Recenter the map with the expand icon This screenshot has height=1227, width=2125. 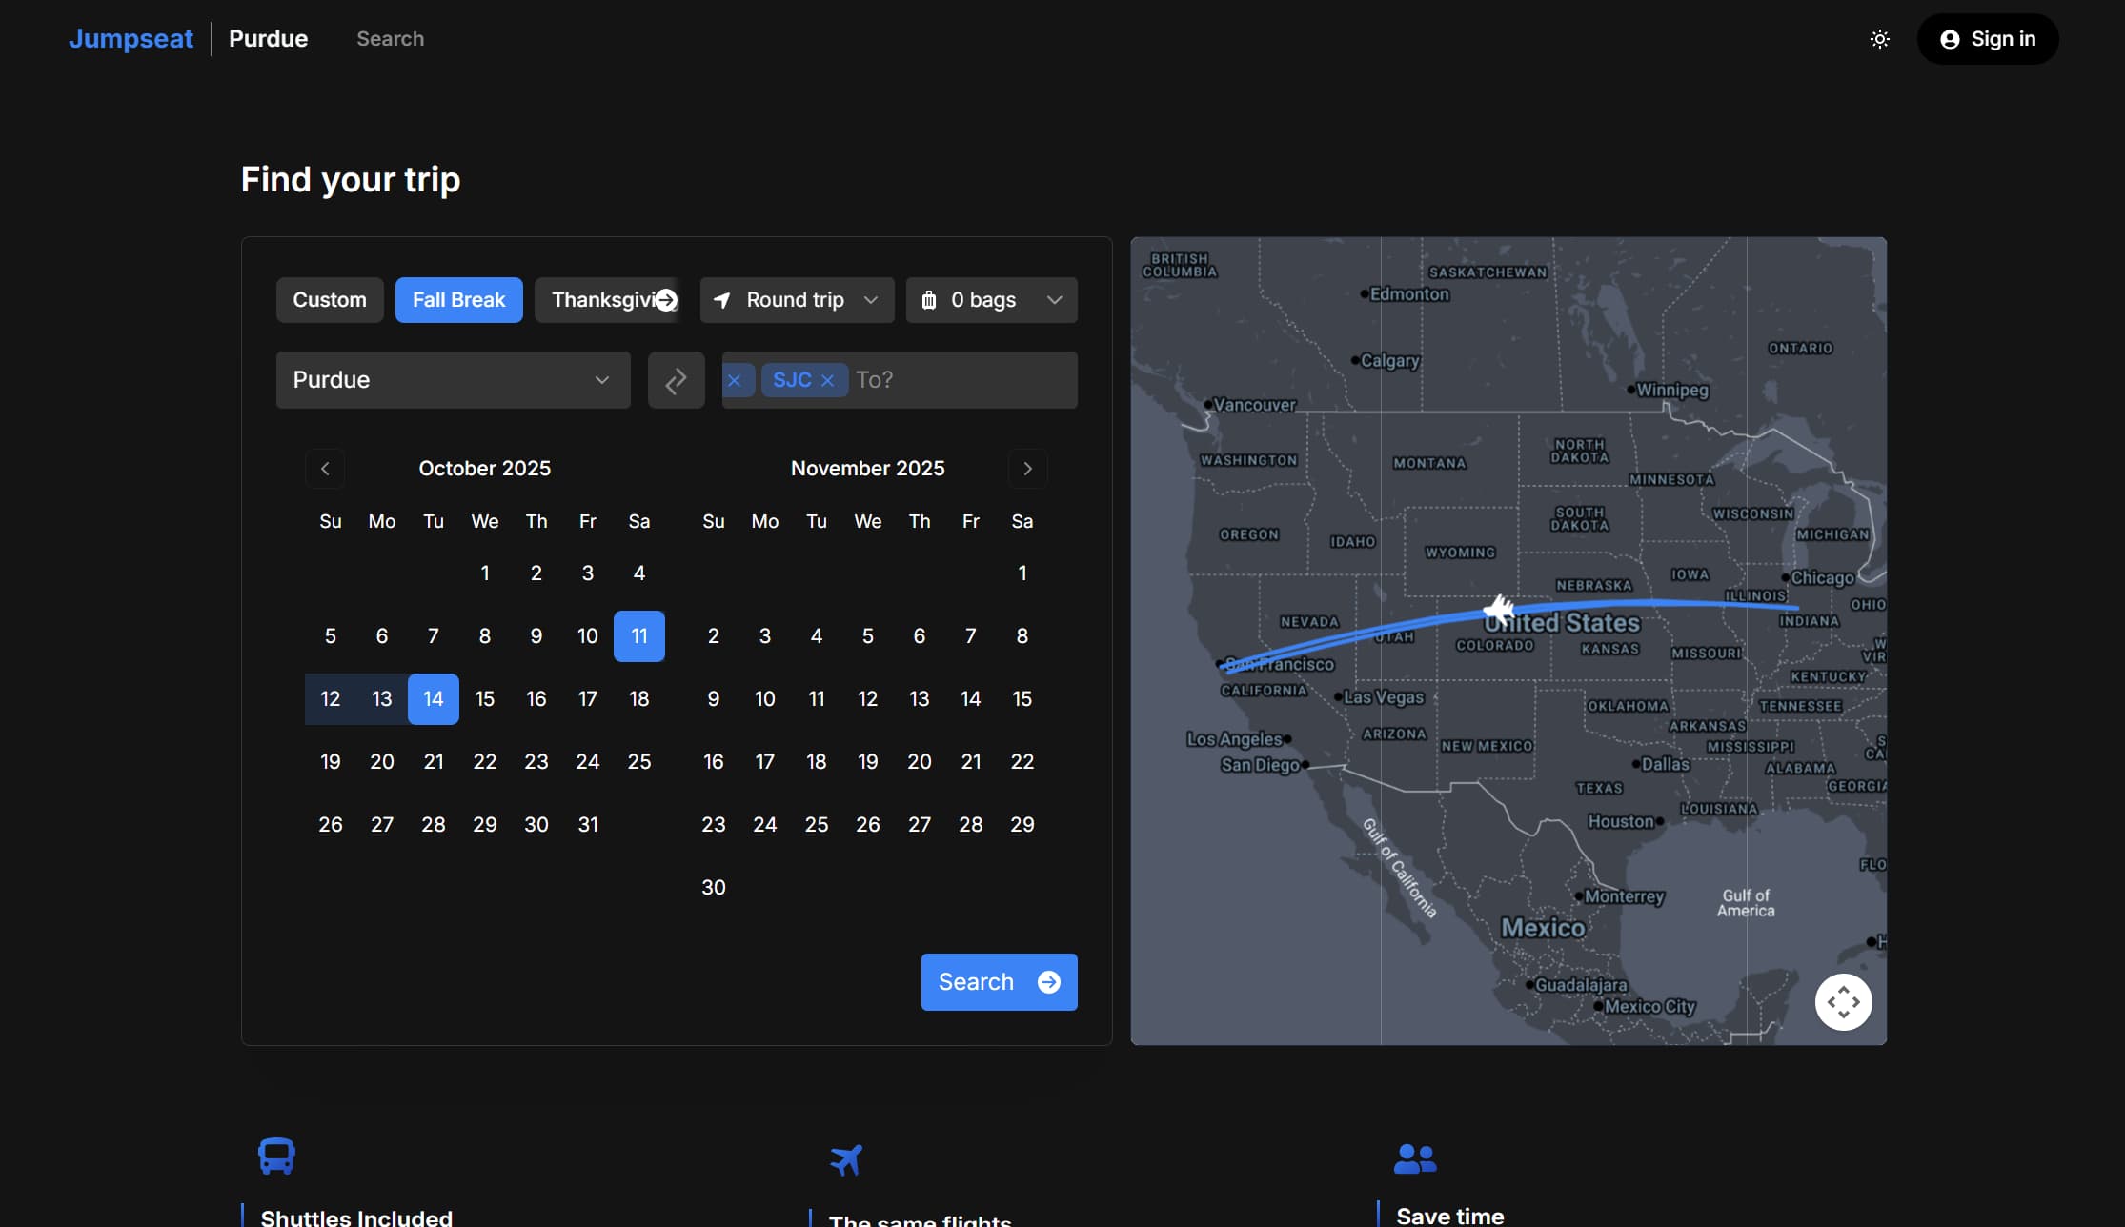[1843, 1001]
